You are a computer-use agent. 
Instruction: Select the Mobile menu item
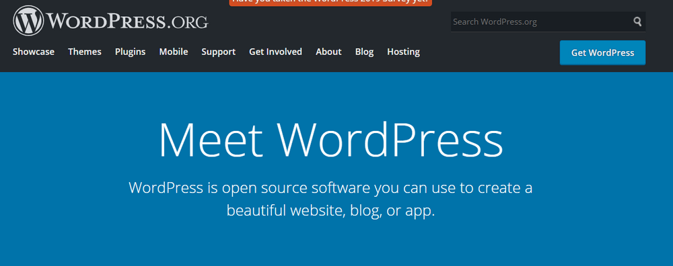click(174, 52)
